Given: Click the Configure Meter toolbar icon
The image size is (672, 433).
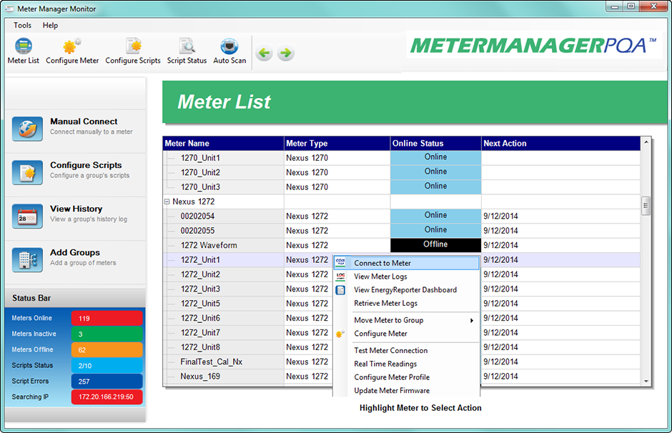Looking at the screenshot, I should tap(71, 46).
